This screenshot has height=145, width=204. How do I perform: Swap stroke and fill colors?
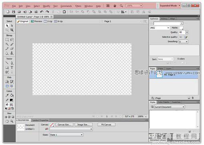12,109
